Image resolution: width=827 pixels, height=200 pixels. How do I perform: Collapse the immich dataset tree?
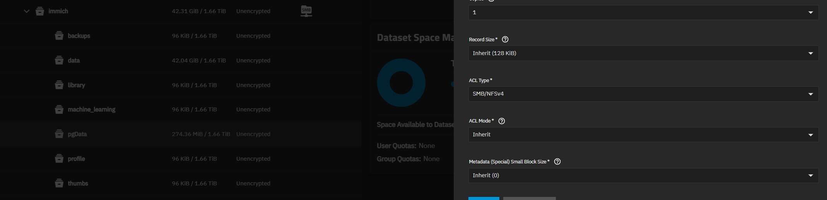pyautogui.click(x=27, y=11)
